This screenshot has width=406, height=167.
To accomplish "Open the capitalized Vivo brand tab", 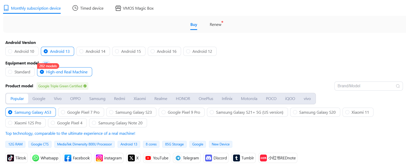I will pyautogui.click(x=58, y=98).
